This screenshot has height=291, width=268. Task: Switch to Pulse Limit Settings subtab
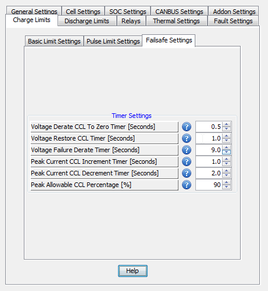(113, 41)
